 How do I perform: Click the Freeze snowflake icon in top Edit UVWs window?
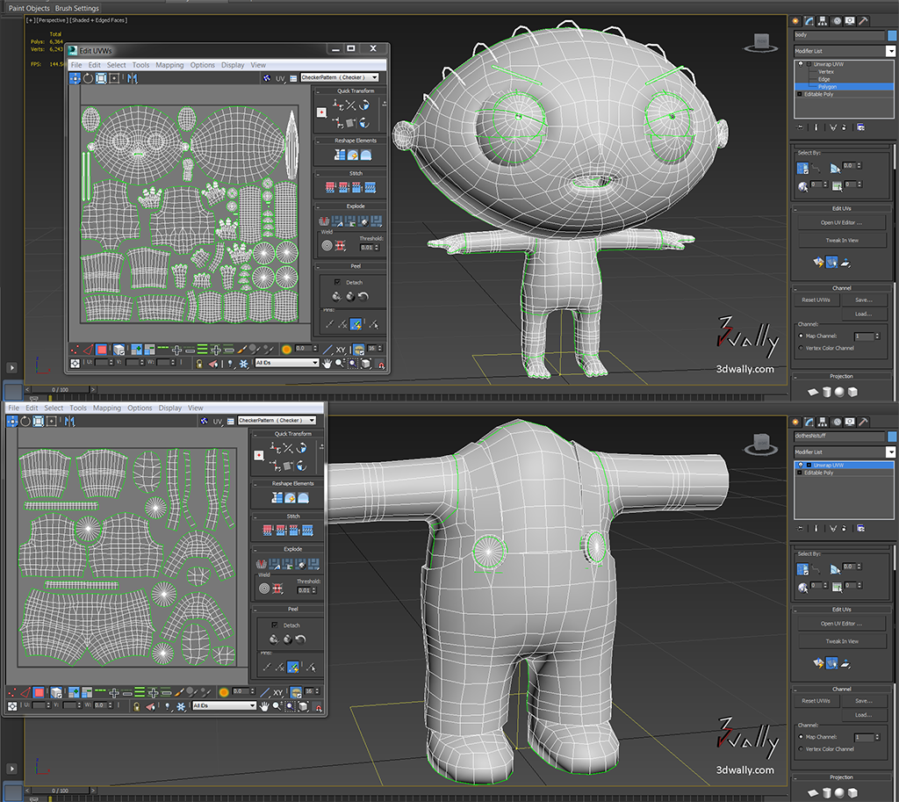[244, 363]
